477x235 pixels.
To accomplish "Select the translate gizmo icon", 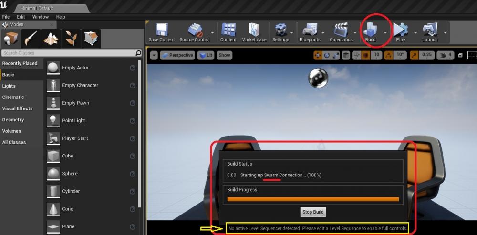I will pyautogui.click(x=318, y=55).
